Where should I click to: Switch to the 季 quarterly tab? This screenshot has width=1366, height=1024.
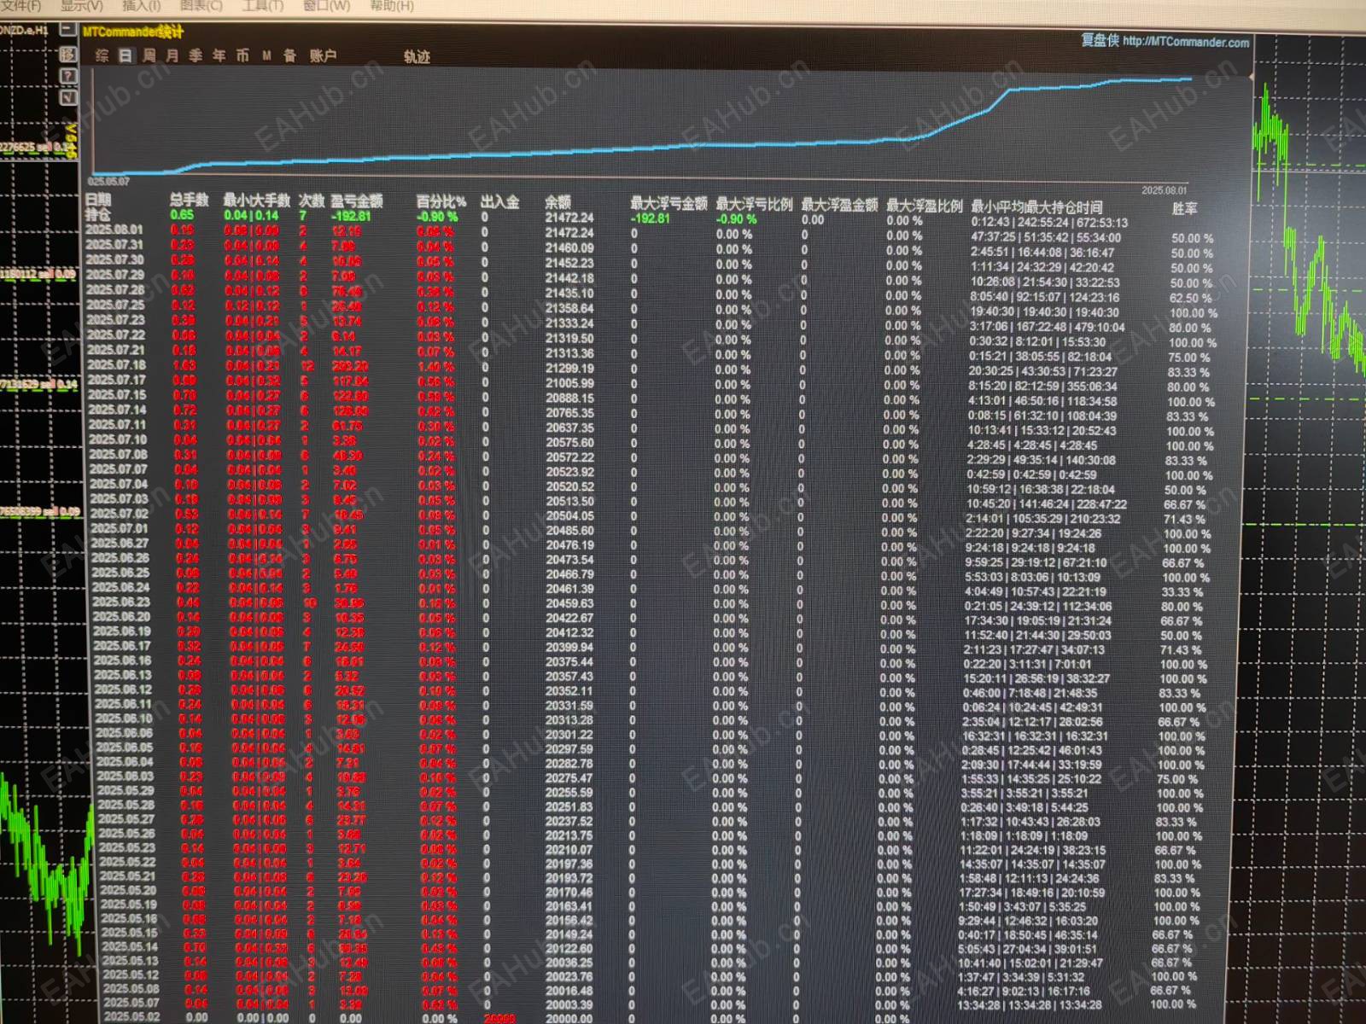click(196, 55)
